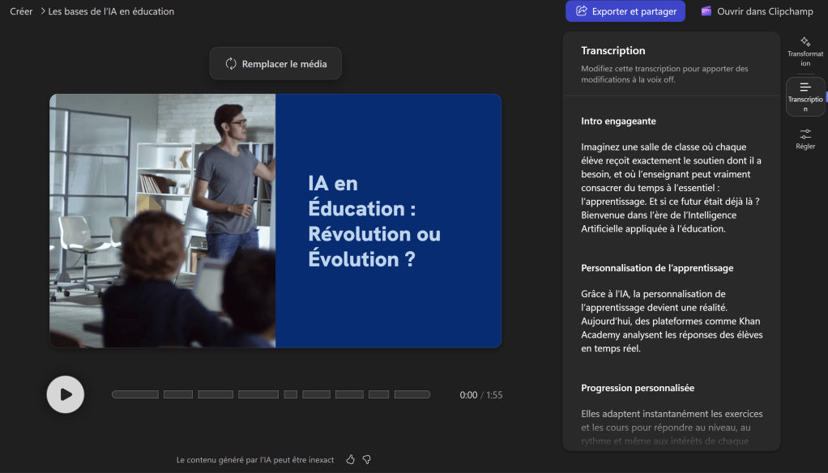This screenshot has width=828, height=473.
Task: Select the 'Progression personnalisée' section heading
Action: tap(637, 388)
